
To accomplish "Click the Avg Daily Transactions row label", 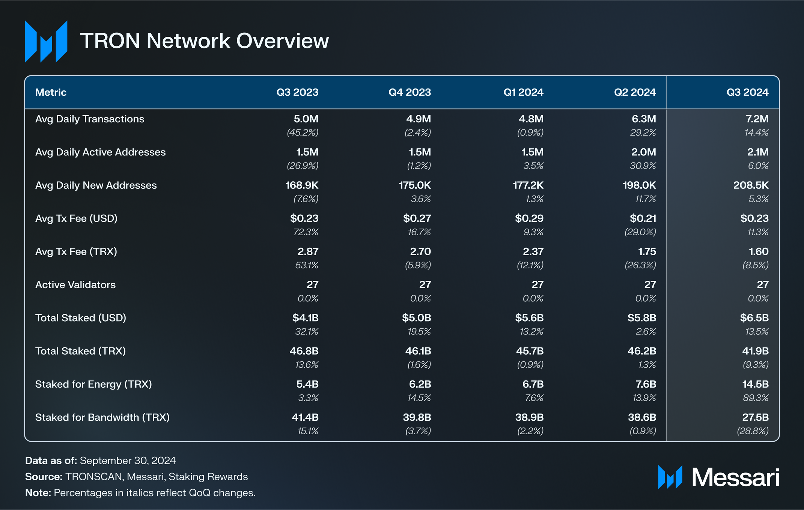I will tap(90, 119).
